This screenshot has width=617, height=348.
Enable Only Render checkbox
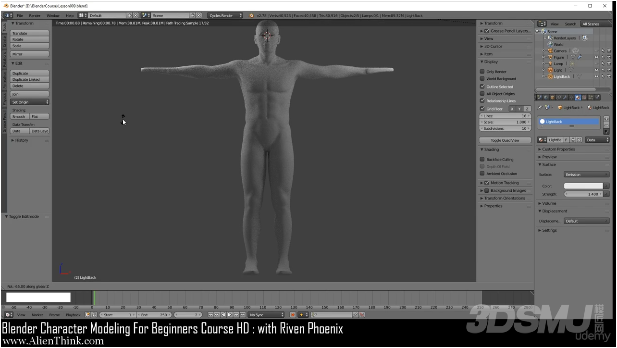pos(482,72)
